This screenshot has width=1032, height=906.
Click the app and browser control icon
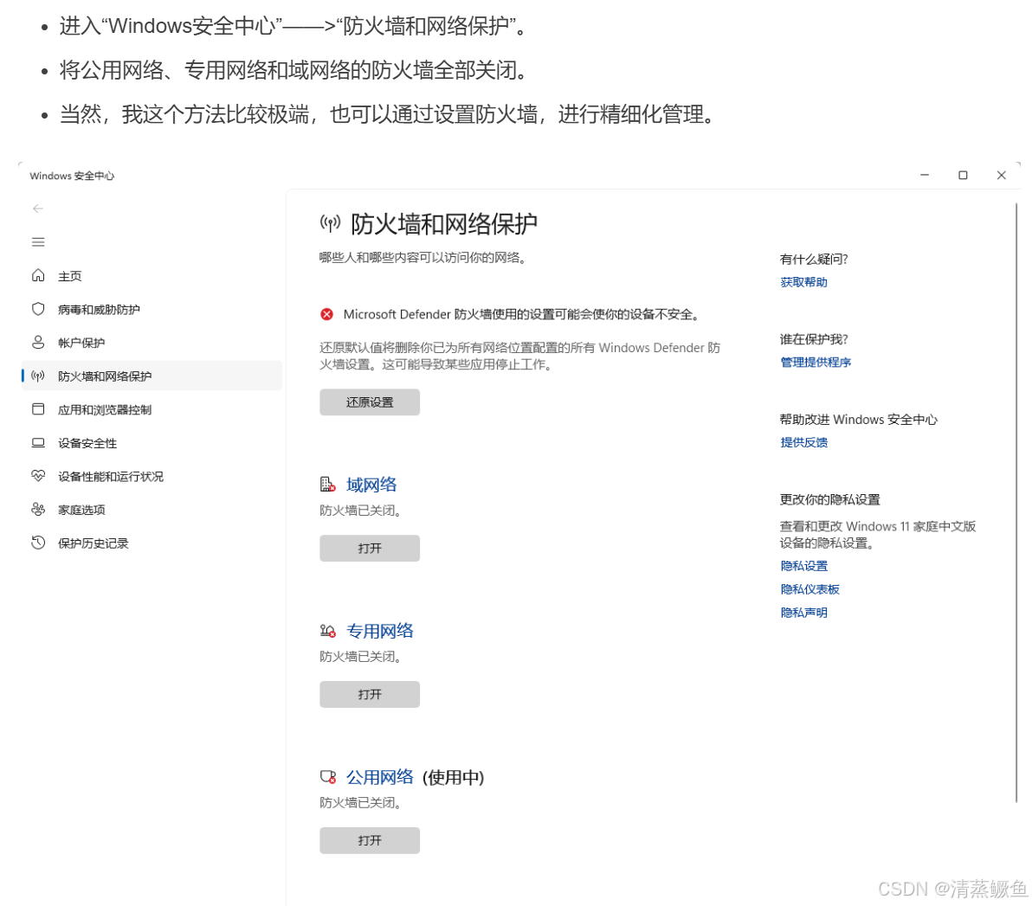coord(38,409)
